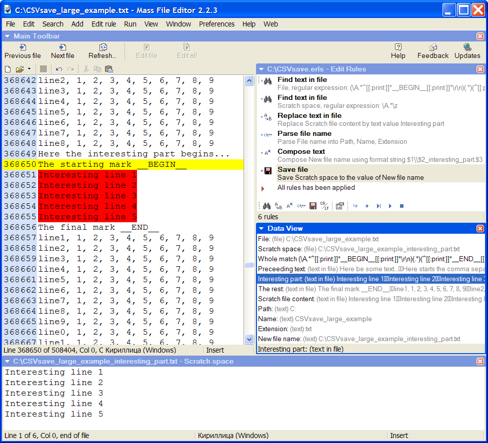Collapse the Data View panel triangle
Image resolution: width=488 pixels, height=443 pixels.
pyautogui.click(x=261, y=229)
